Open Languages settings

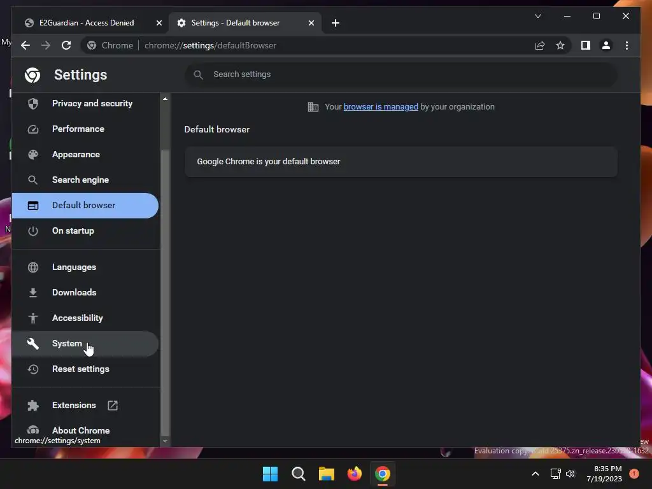pyautogui.click(x=85, y=267)
